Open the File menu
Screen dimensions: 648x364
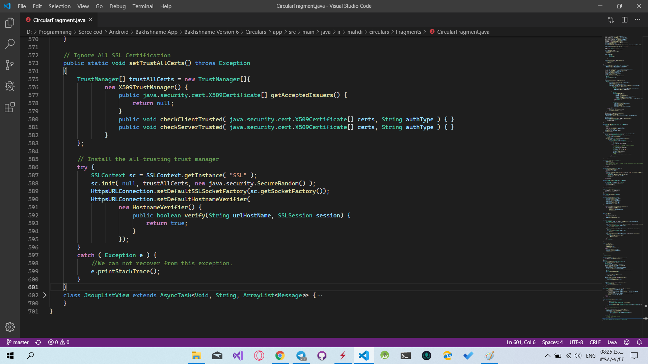(x=22, y=6)
